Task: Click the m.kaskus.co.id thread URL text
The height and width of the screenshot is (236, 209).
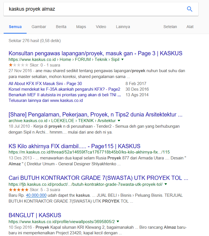Action: pyautogui.click(x=89, y=152)
